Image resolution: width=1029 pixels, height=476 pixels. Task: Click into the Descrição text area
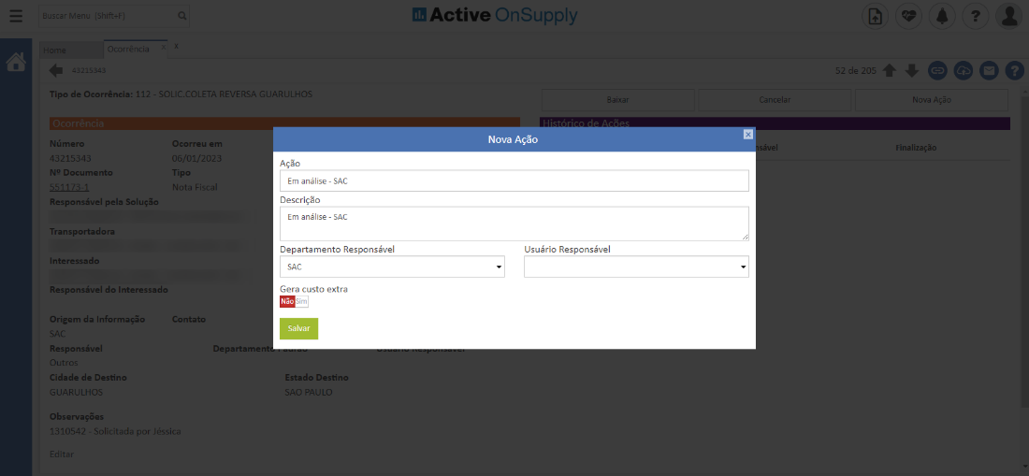pos(514,224)
